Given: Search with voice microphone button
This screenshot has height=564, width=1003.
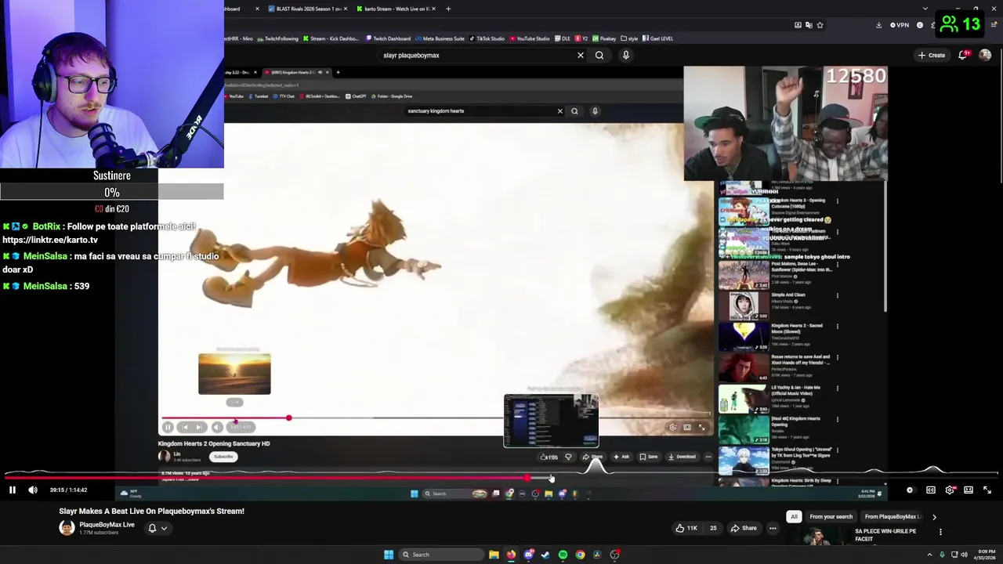Looking at the screenshot, I should pos(625,56).
